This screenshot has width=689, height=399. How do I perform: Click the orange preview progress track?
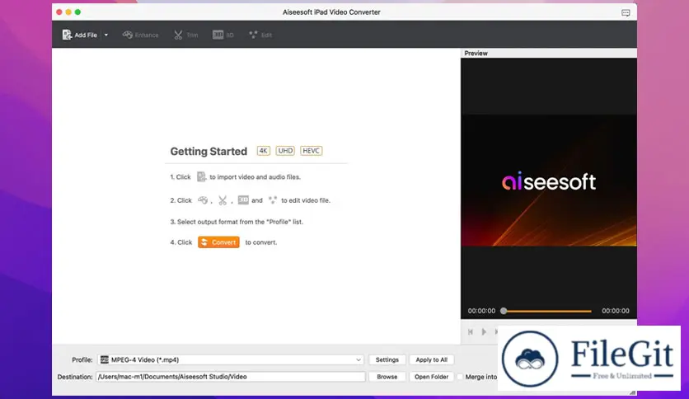(548, 311)
